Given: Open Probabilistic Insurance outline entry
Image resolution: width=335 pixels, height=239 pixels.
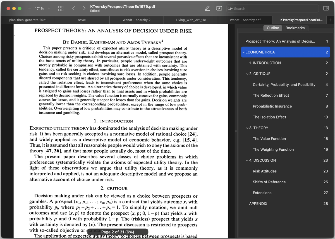Looking at the screenshot, I should pyautogui.click(x=286, y=106).
